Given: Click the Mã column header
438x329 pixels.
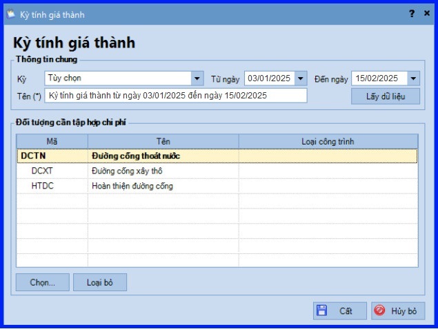Looking at the screenshot, I should (52, 142).
